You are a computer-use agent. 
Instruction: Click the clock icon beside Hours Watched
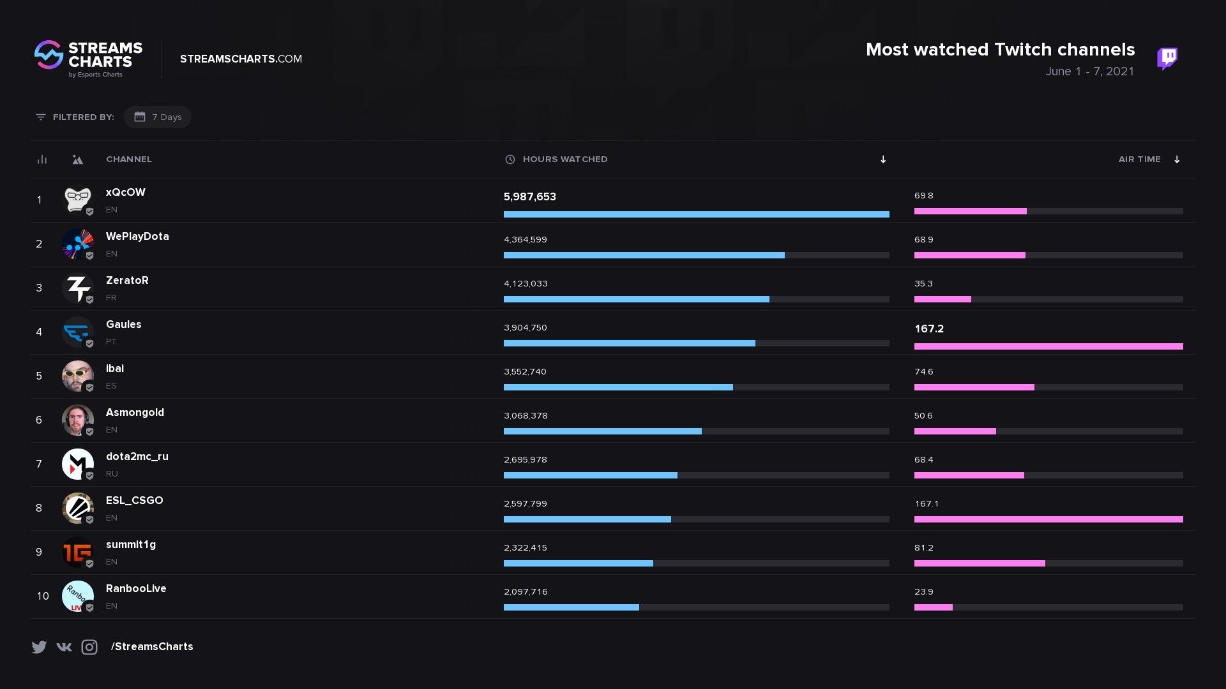point(510,159)
